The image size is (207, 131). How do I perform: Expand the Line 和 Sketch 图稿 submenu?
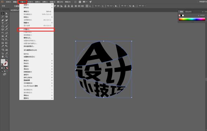pos(37,86)
